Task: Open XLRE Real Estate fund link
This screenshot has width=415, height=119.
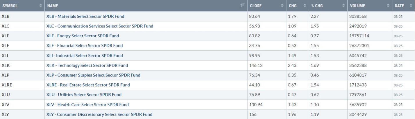Action: pos(88,85)
